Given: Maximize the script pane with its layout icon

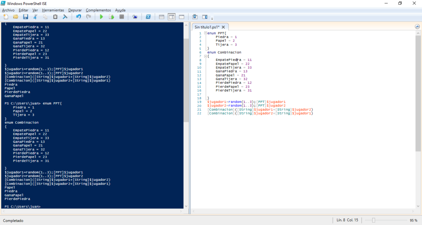Looking at the screenshot, I should pos(181,17).
